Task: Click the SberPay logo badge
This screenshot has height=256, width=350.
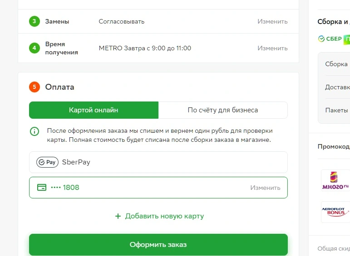Action: click(x=47, y=162)
